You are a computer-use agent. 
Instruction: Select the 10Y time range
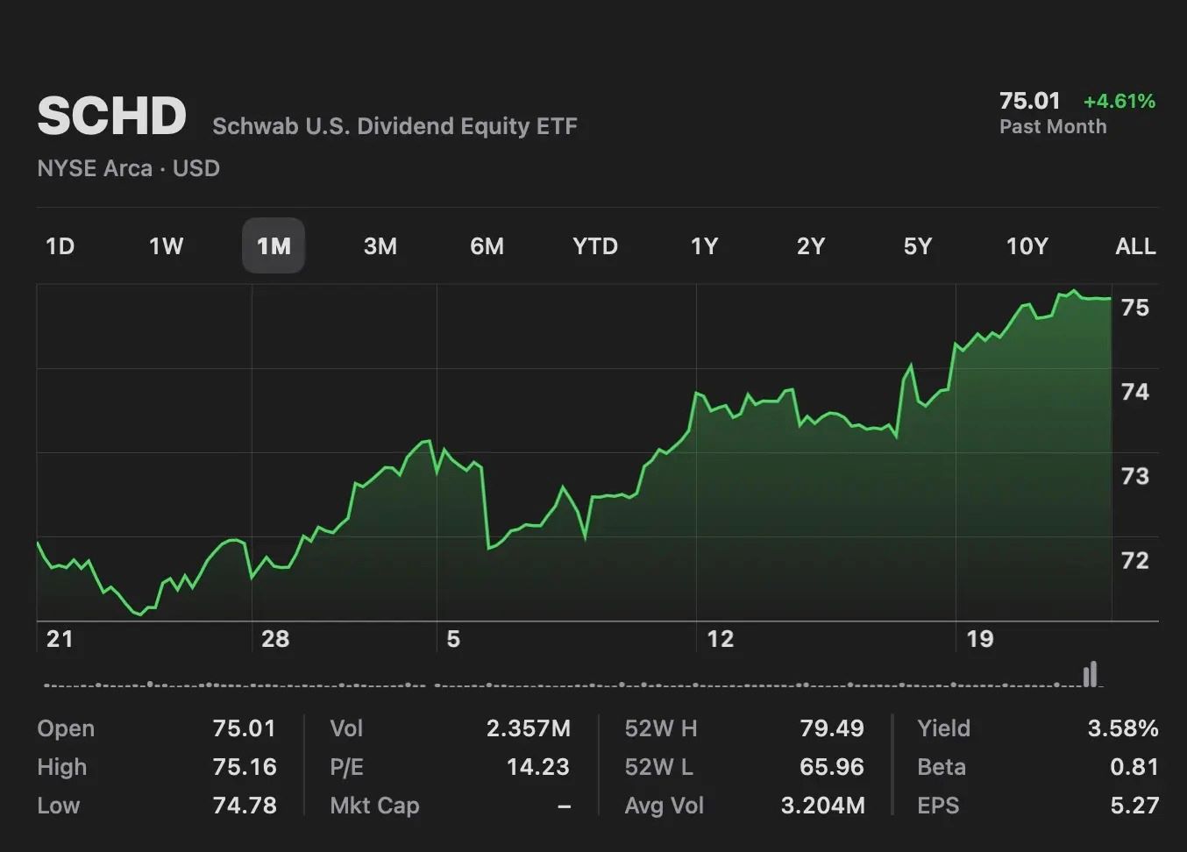point(1027,246)
